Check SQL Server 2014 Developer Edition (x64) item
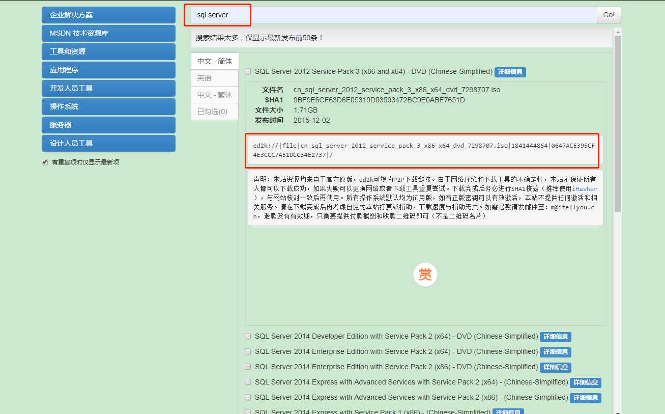The width and height of the screenshot is (665, 414). coord(248,336)
